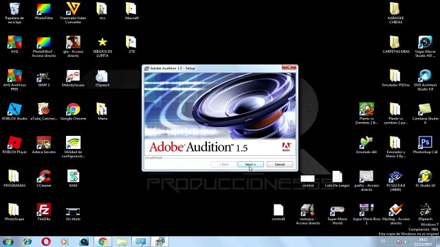Select Vegas Movie Studio HD shortcut
The width and height of the screenshot is (440, 247).
pyautogui.click(x=425, y=47)
